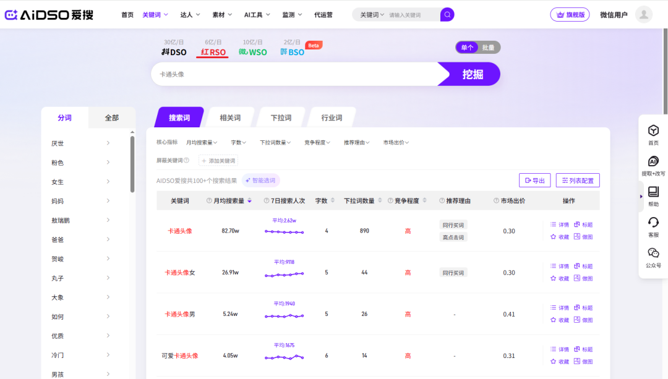
Task: Switch to 批量 mode
Action: click(487, 47)
